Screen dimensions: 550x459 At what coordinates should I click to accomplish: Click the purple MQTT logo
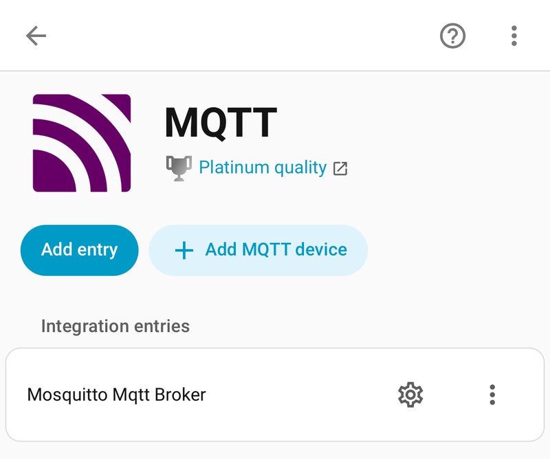pos(81,143)
